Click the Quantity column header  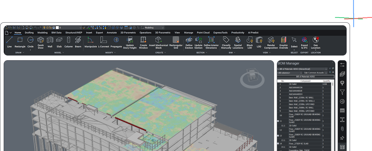pos(327,81)
